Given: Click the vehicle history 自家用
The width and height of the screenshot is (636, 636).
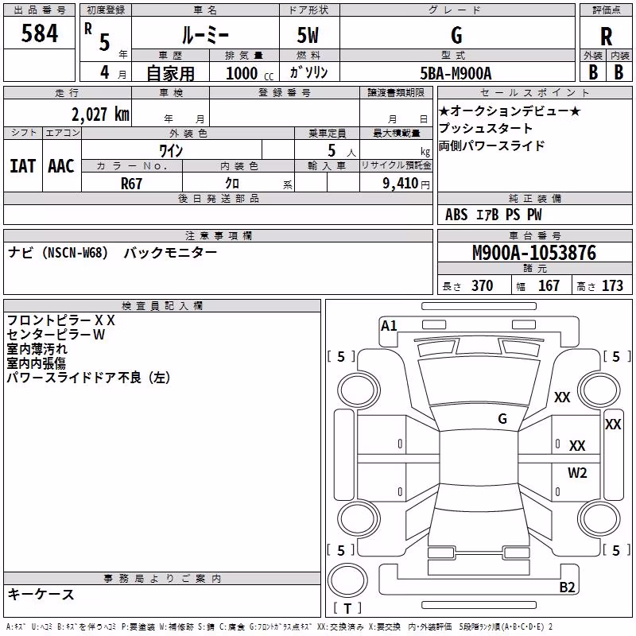Looking at the screenshot, I should click(x=170, y=73).
